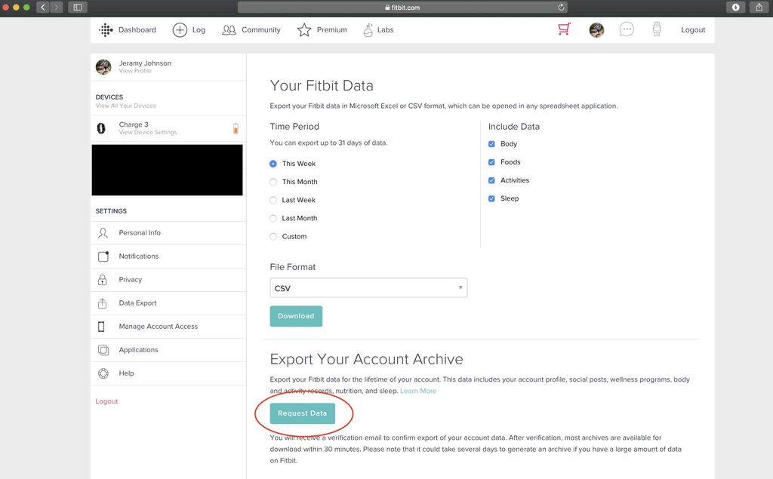Open Premium via the star icon
773x479 pixels.
click(303, 29)
